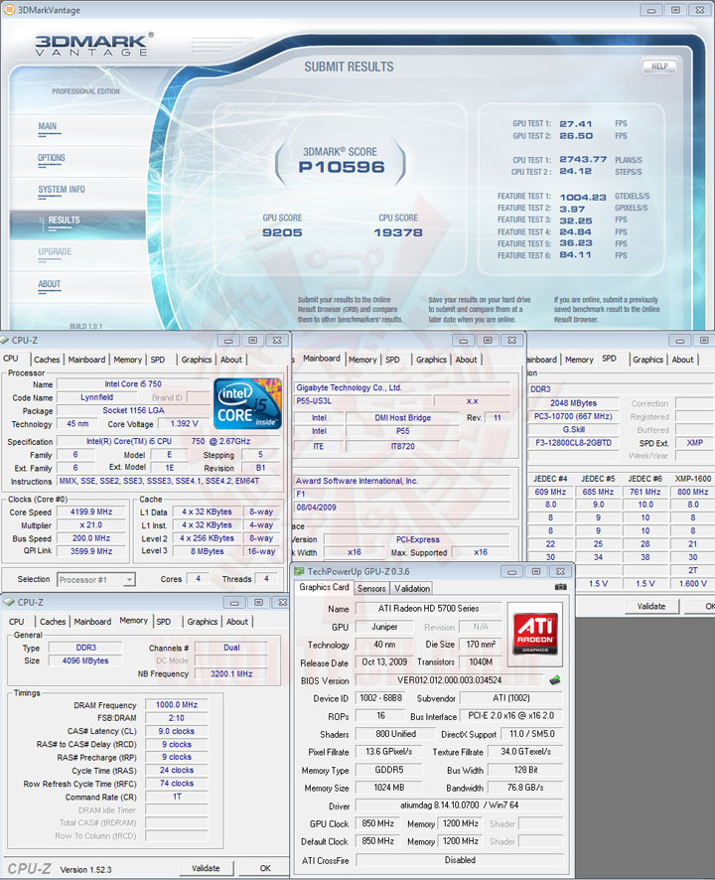Click the Intel Core i5 logo
The height and width of the screenshot is (880, 715).
pos(247,404)
